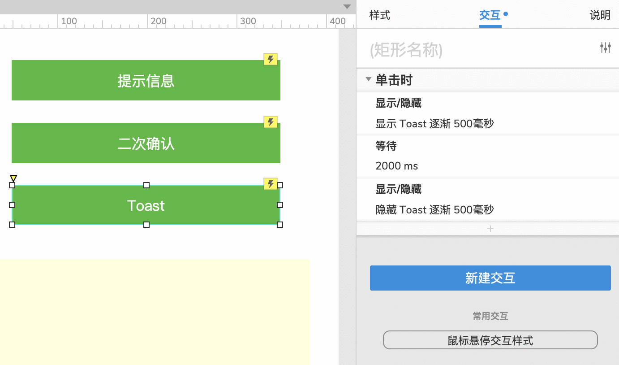This screenshot has height=365, width=619.
Task: Open the settings sliders icon beside 矩形名称
Action: (606, 48)
